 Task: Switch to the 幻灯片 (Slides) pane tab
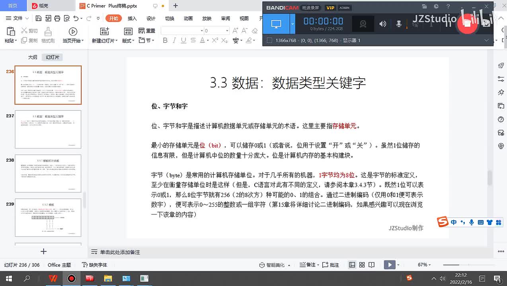(53, 57)
